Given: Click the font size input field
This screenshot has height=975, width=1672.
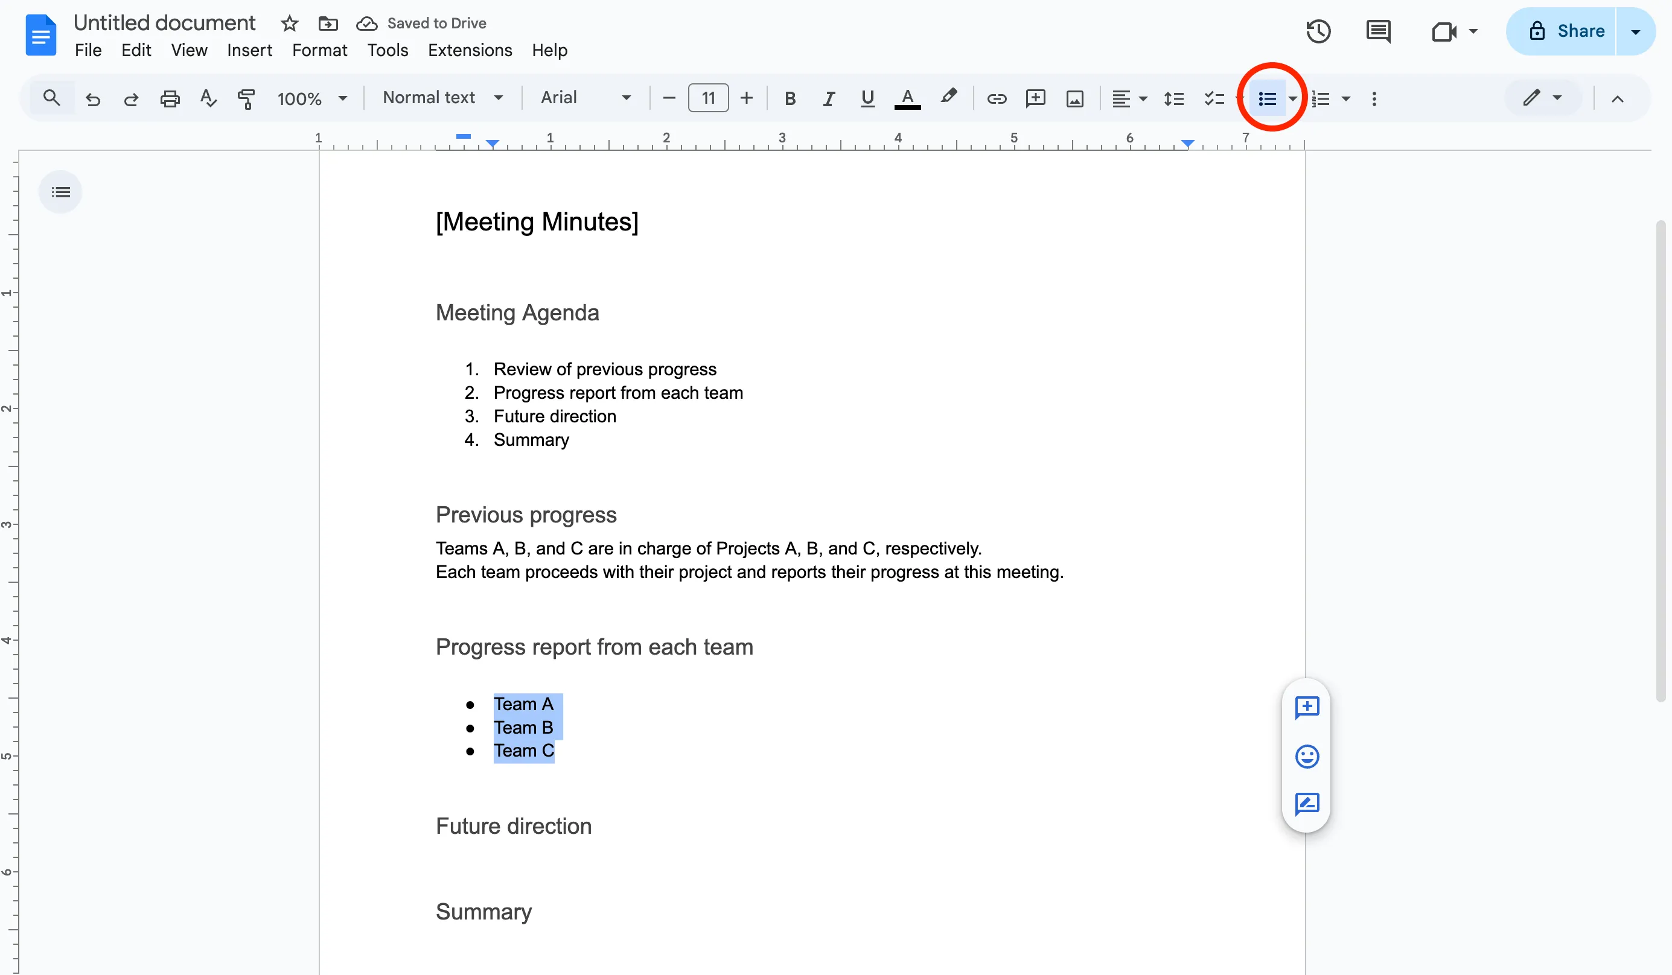Looking at the screenshot, I should tap(708, 98).
